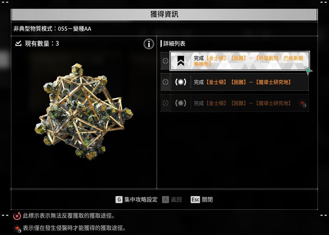The width and height of the screenshot is (329, 235).
Task: Open the item info (i) icon
Action: [x=149, y=44]
